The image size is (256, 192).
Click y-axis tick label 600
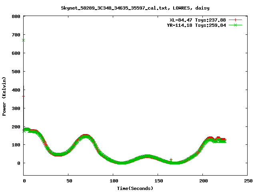coord(16,53)
